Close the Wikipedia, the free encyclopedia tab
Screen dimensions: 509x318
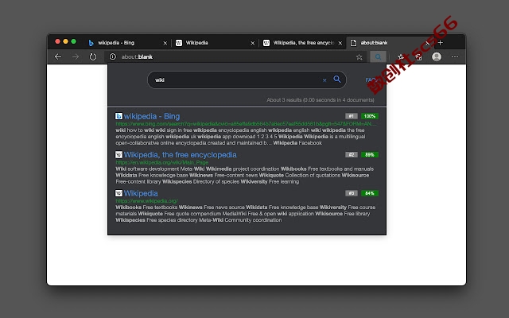pos(340,43)
